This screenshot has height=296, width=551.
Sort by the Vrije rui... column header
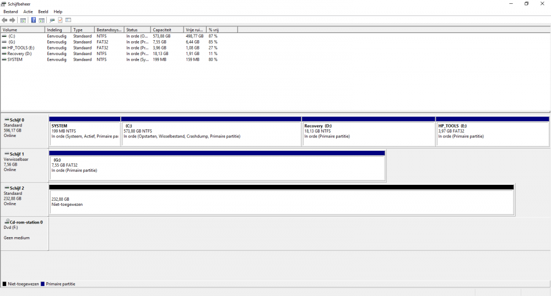click(195, 30)
